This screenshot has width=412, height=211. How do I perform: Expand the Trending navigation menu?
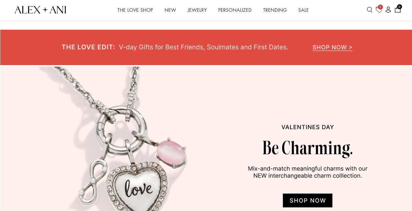(275, 10)
